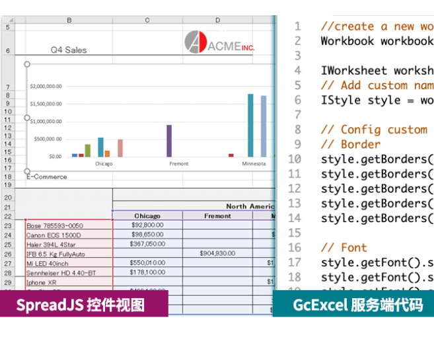The width and height of the screenshot is (434, 353).
Task: Click the // Border comment on line 9
Action: 351,144
